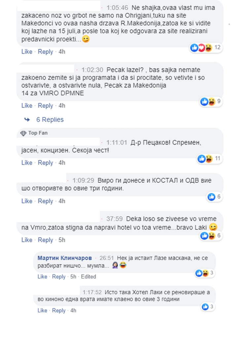Viewport: 243px width, 338px height.
Task: Click the like reaction icon on the КОСТАЛ comment
Action: pyautogui.click(x=211, y=197)
